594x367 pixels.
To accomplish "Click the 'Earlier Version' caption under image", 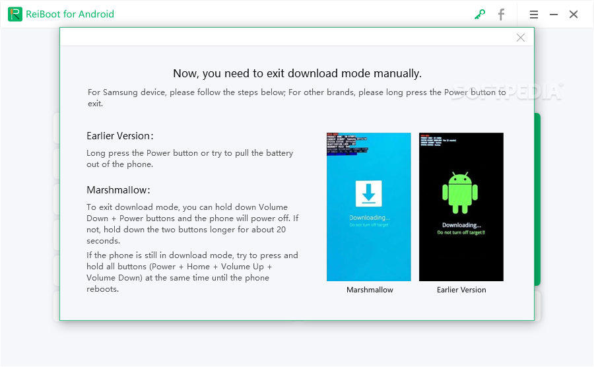I will [461, 290].
